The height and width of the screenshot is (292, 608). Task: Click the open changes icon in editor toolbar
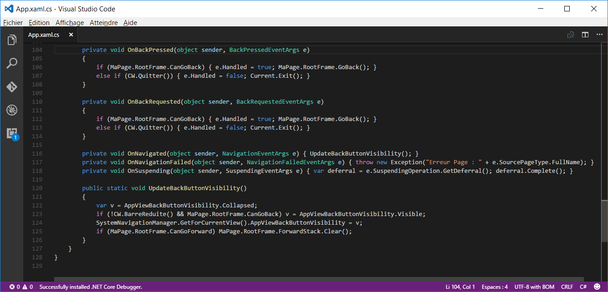tap(570, 35)
